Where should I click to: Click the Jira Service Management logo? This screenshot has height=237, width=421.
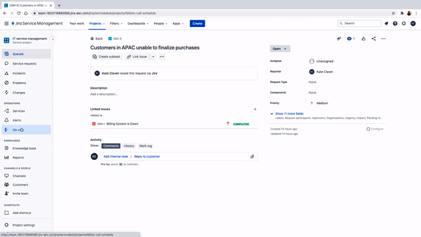tap(37, 24)
